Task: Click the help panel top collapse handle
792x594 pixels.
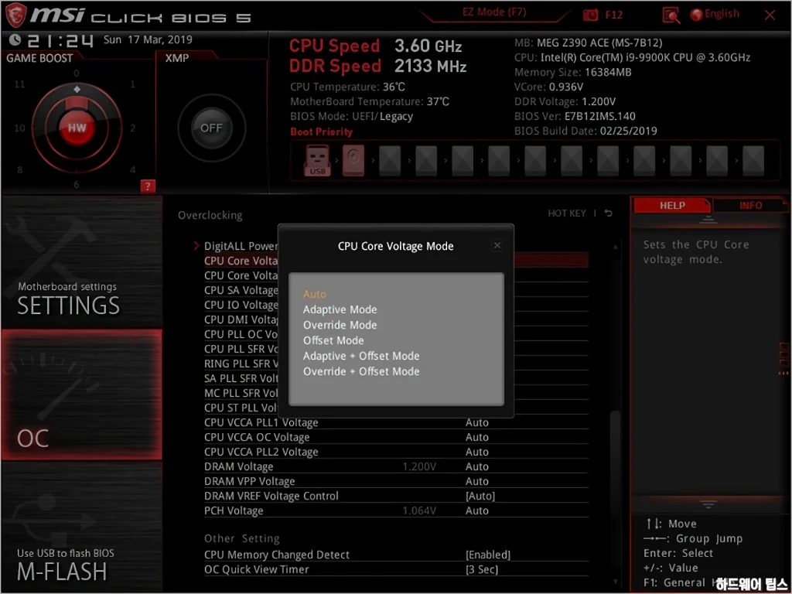Action: 708,220
